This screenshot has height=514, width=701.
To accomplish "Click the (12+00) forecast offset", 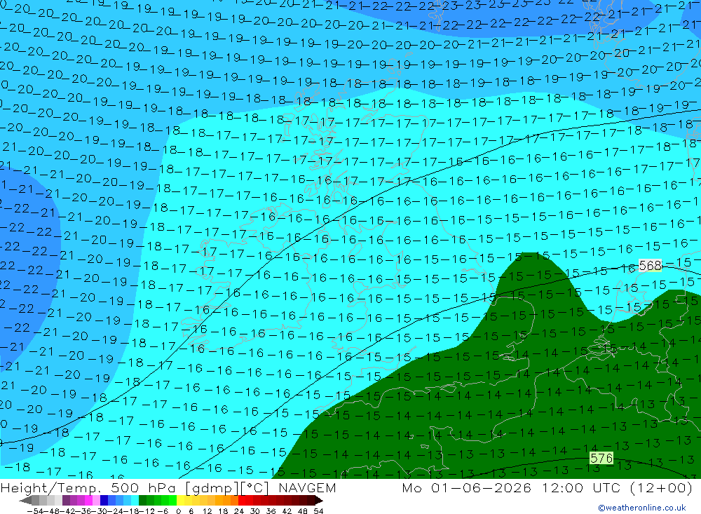I will tap(661, 487).
